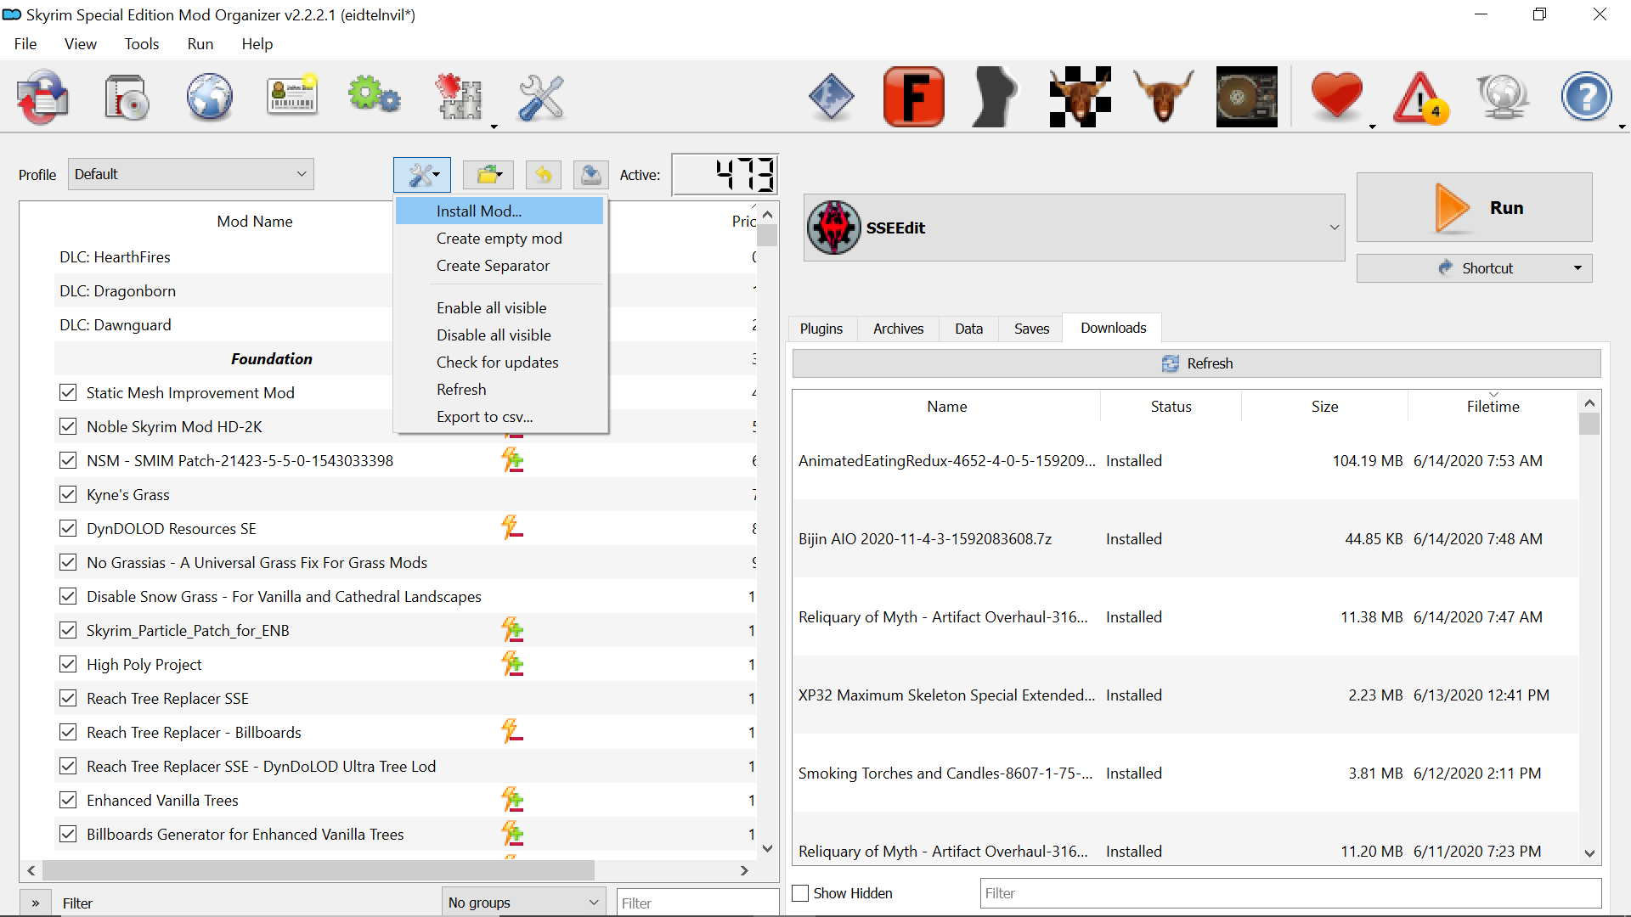Launch the red F FNIS shortcut icon
This screenshot has width=1631, height=917.
(914, 97)
